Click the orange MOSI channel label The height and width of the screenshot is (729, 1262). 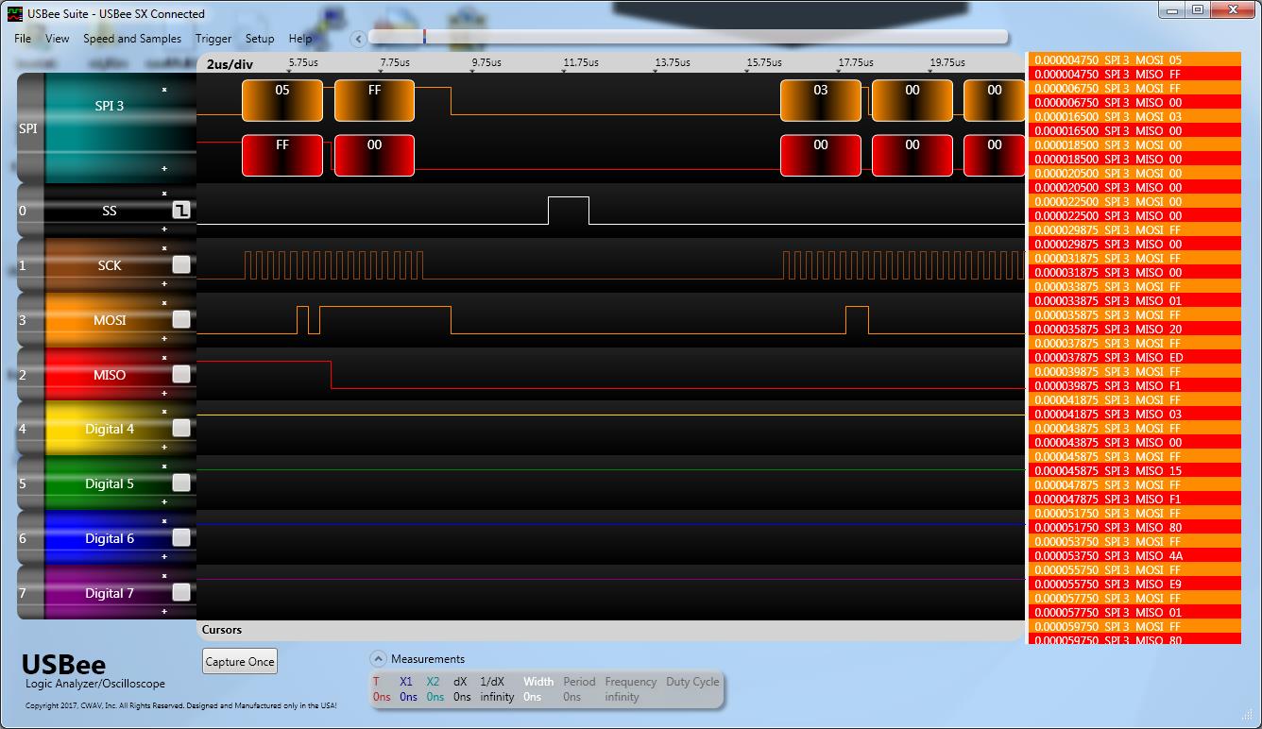tap(110, 320)
